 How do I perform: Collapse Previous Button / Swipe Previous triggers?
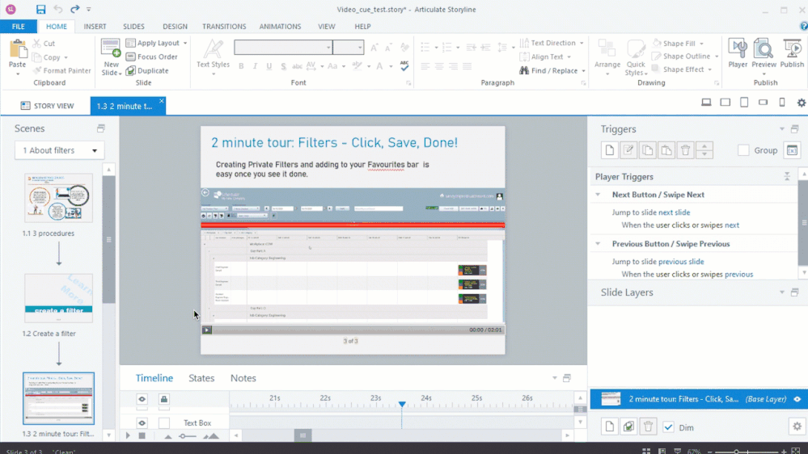tap(598, 244)
